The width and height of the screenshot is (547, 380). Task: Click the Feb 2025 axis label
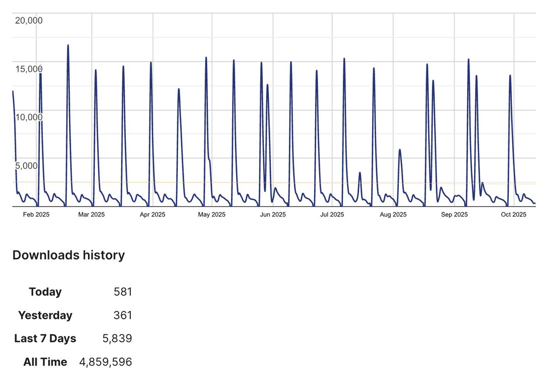point(36,214)
